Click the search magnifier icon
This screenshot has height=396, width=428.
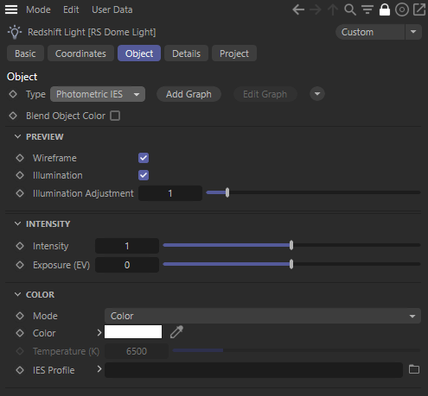point(350,9)
